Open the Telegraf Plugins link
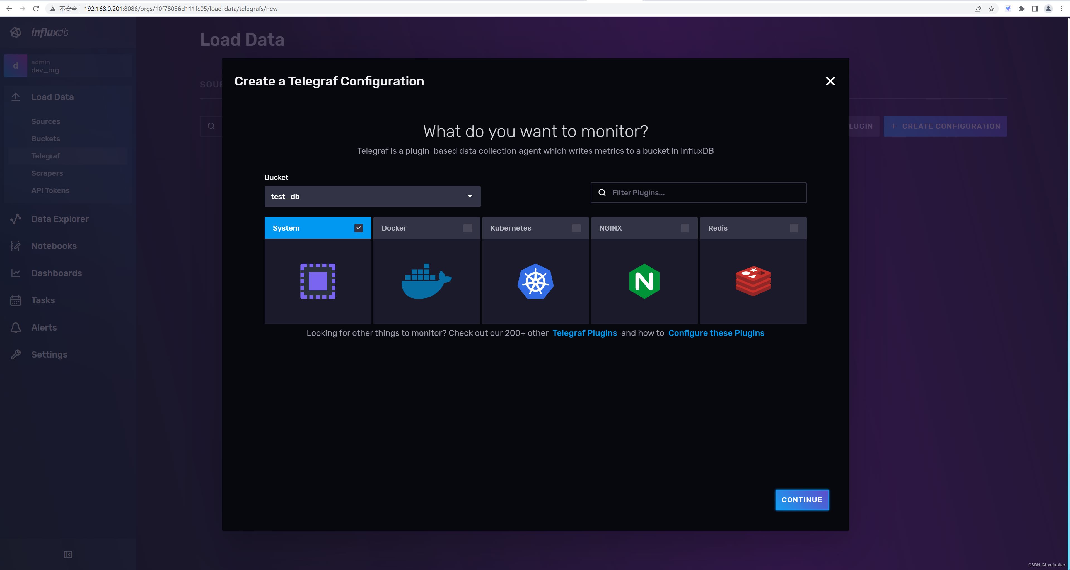1070x570 pixels. click(x=585, y=333)
